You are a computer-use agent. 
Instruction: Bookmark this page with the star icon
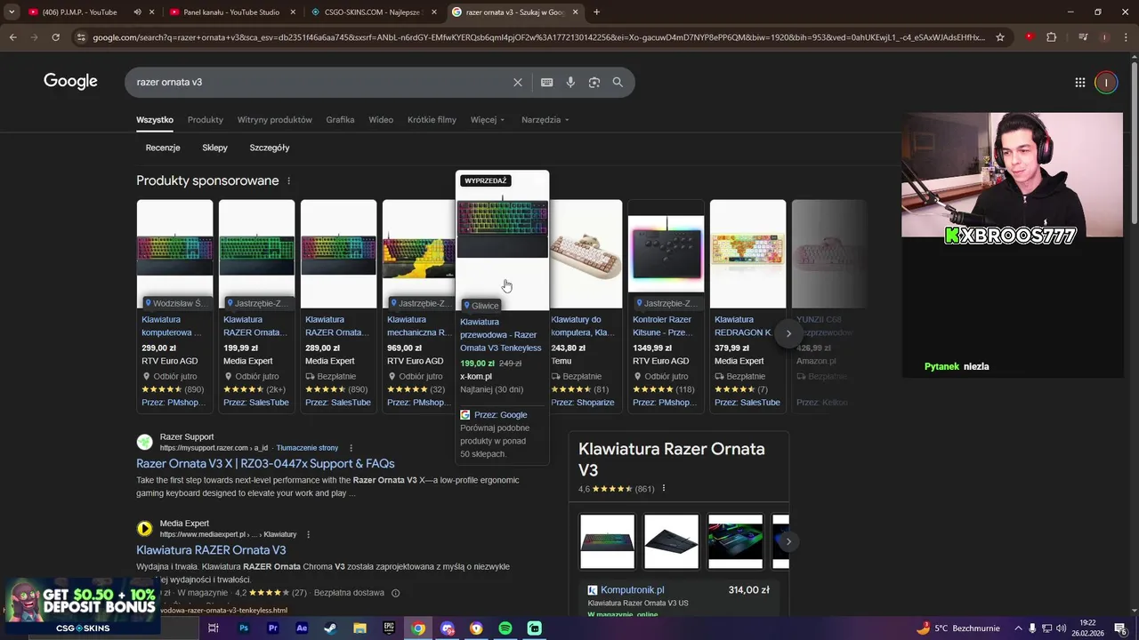coord(1000,37)
